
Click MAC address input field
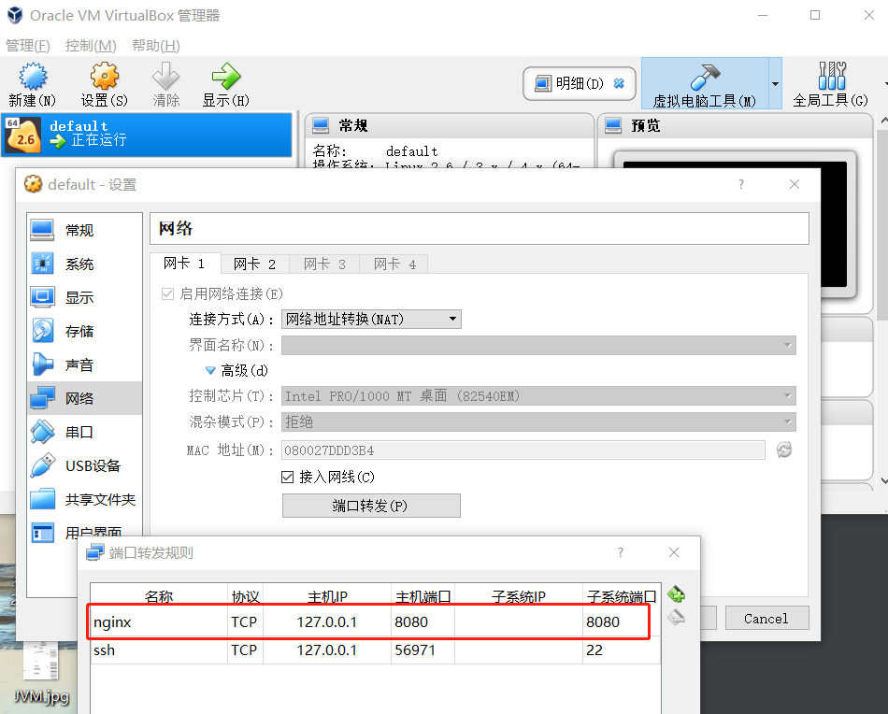pyautogui.click(x=523, y=450)
